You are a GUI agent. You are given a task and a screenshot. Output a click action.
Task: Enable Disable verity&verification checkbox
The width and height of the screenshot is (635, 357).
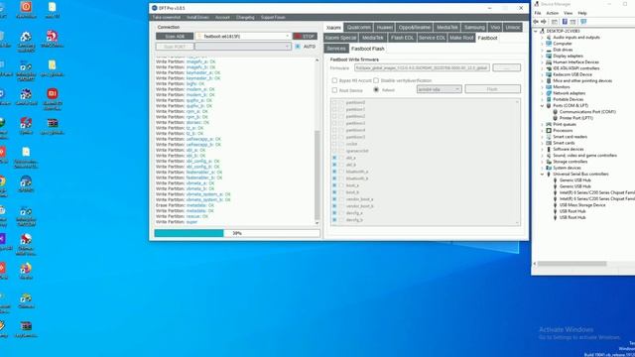[x=376, y=80]
